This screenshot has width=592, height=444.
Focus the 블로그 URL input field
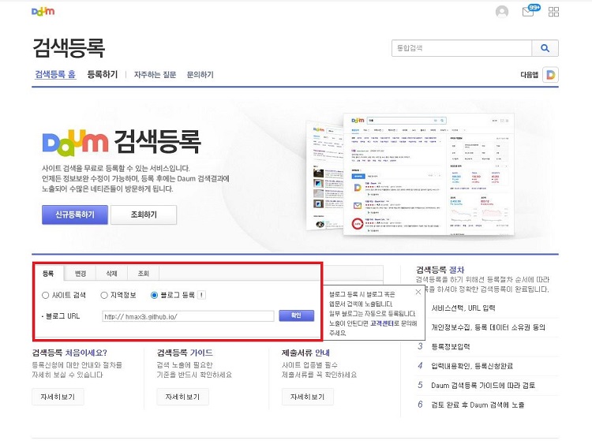tap(188, 316)
